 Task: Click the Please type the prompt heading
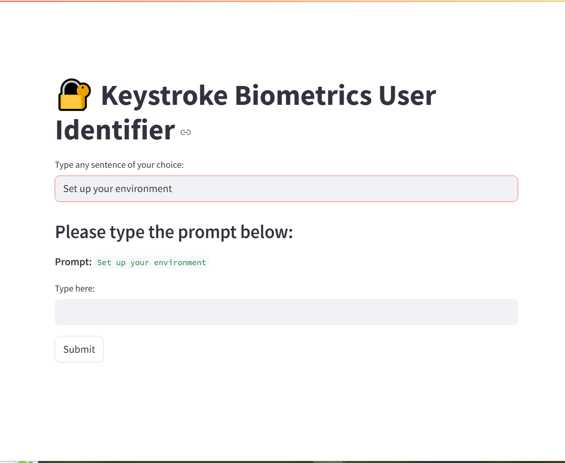click(x=174, y=232)
